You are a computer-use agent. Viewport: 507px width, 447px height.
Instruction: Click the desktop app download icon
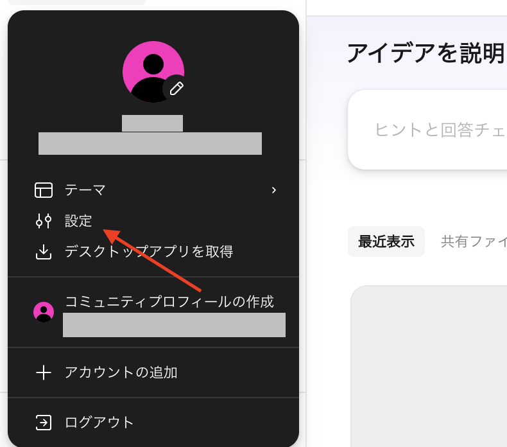point(44,252)
